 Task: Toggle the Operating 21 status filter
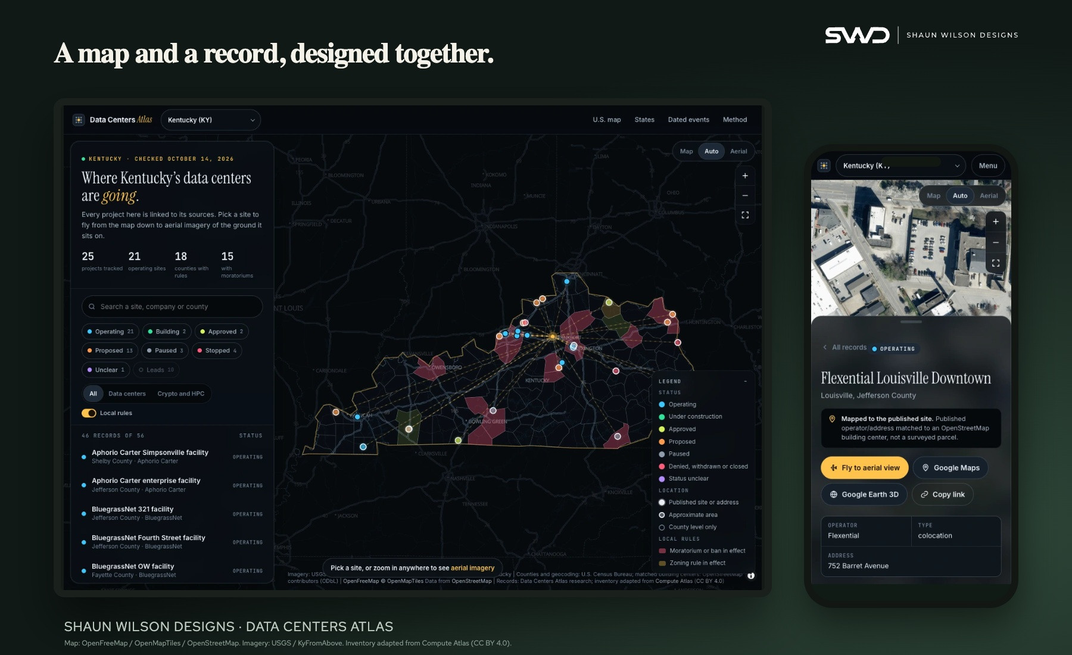[110, 332]
